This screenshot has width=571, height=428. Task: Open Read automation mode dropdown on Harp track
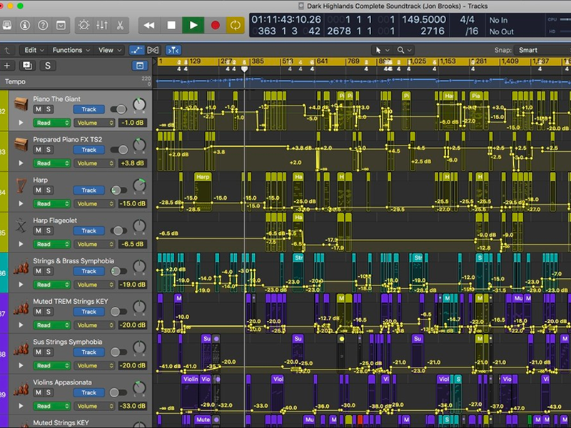(52, 204)
